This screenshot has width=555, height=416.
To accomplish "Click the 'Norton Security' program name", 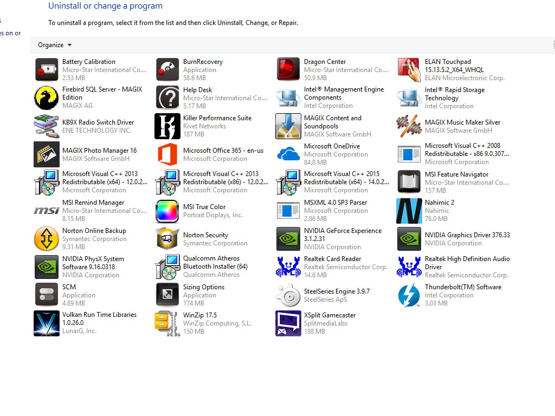I will pyautogui.click(x=205, y=235).
